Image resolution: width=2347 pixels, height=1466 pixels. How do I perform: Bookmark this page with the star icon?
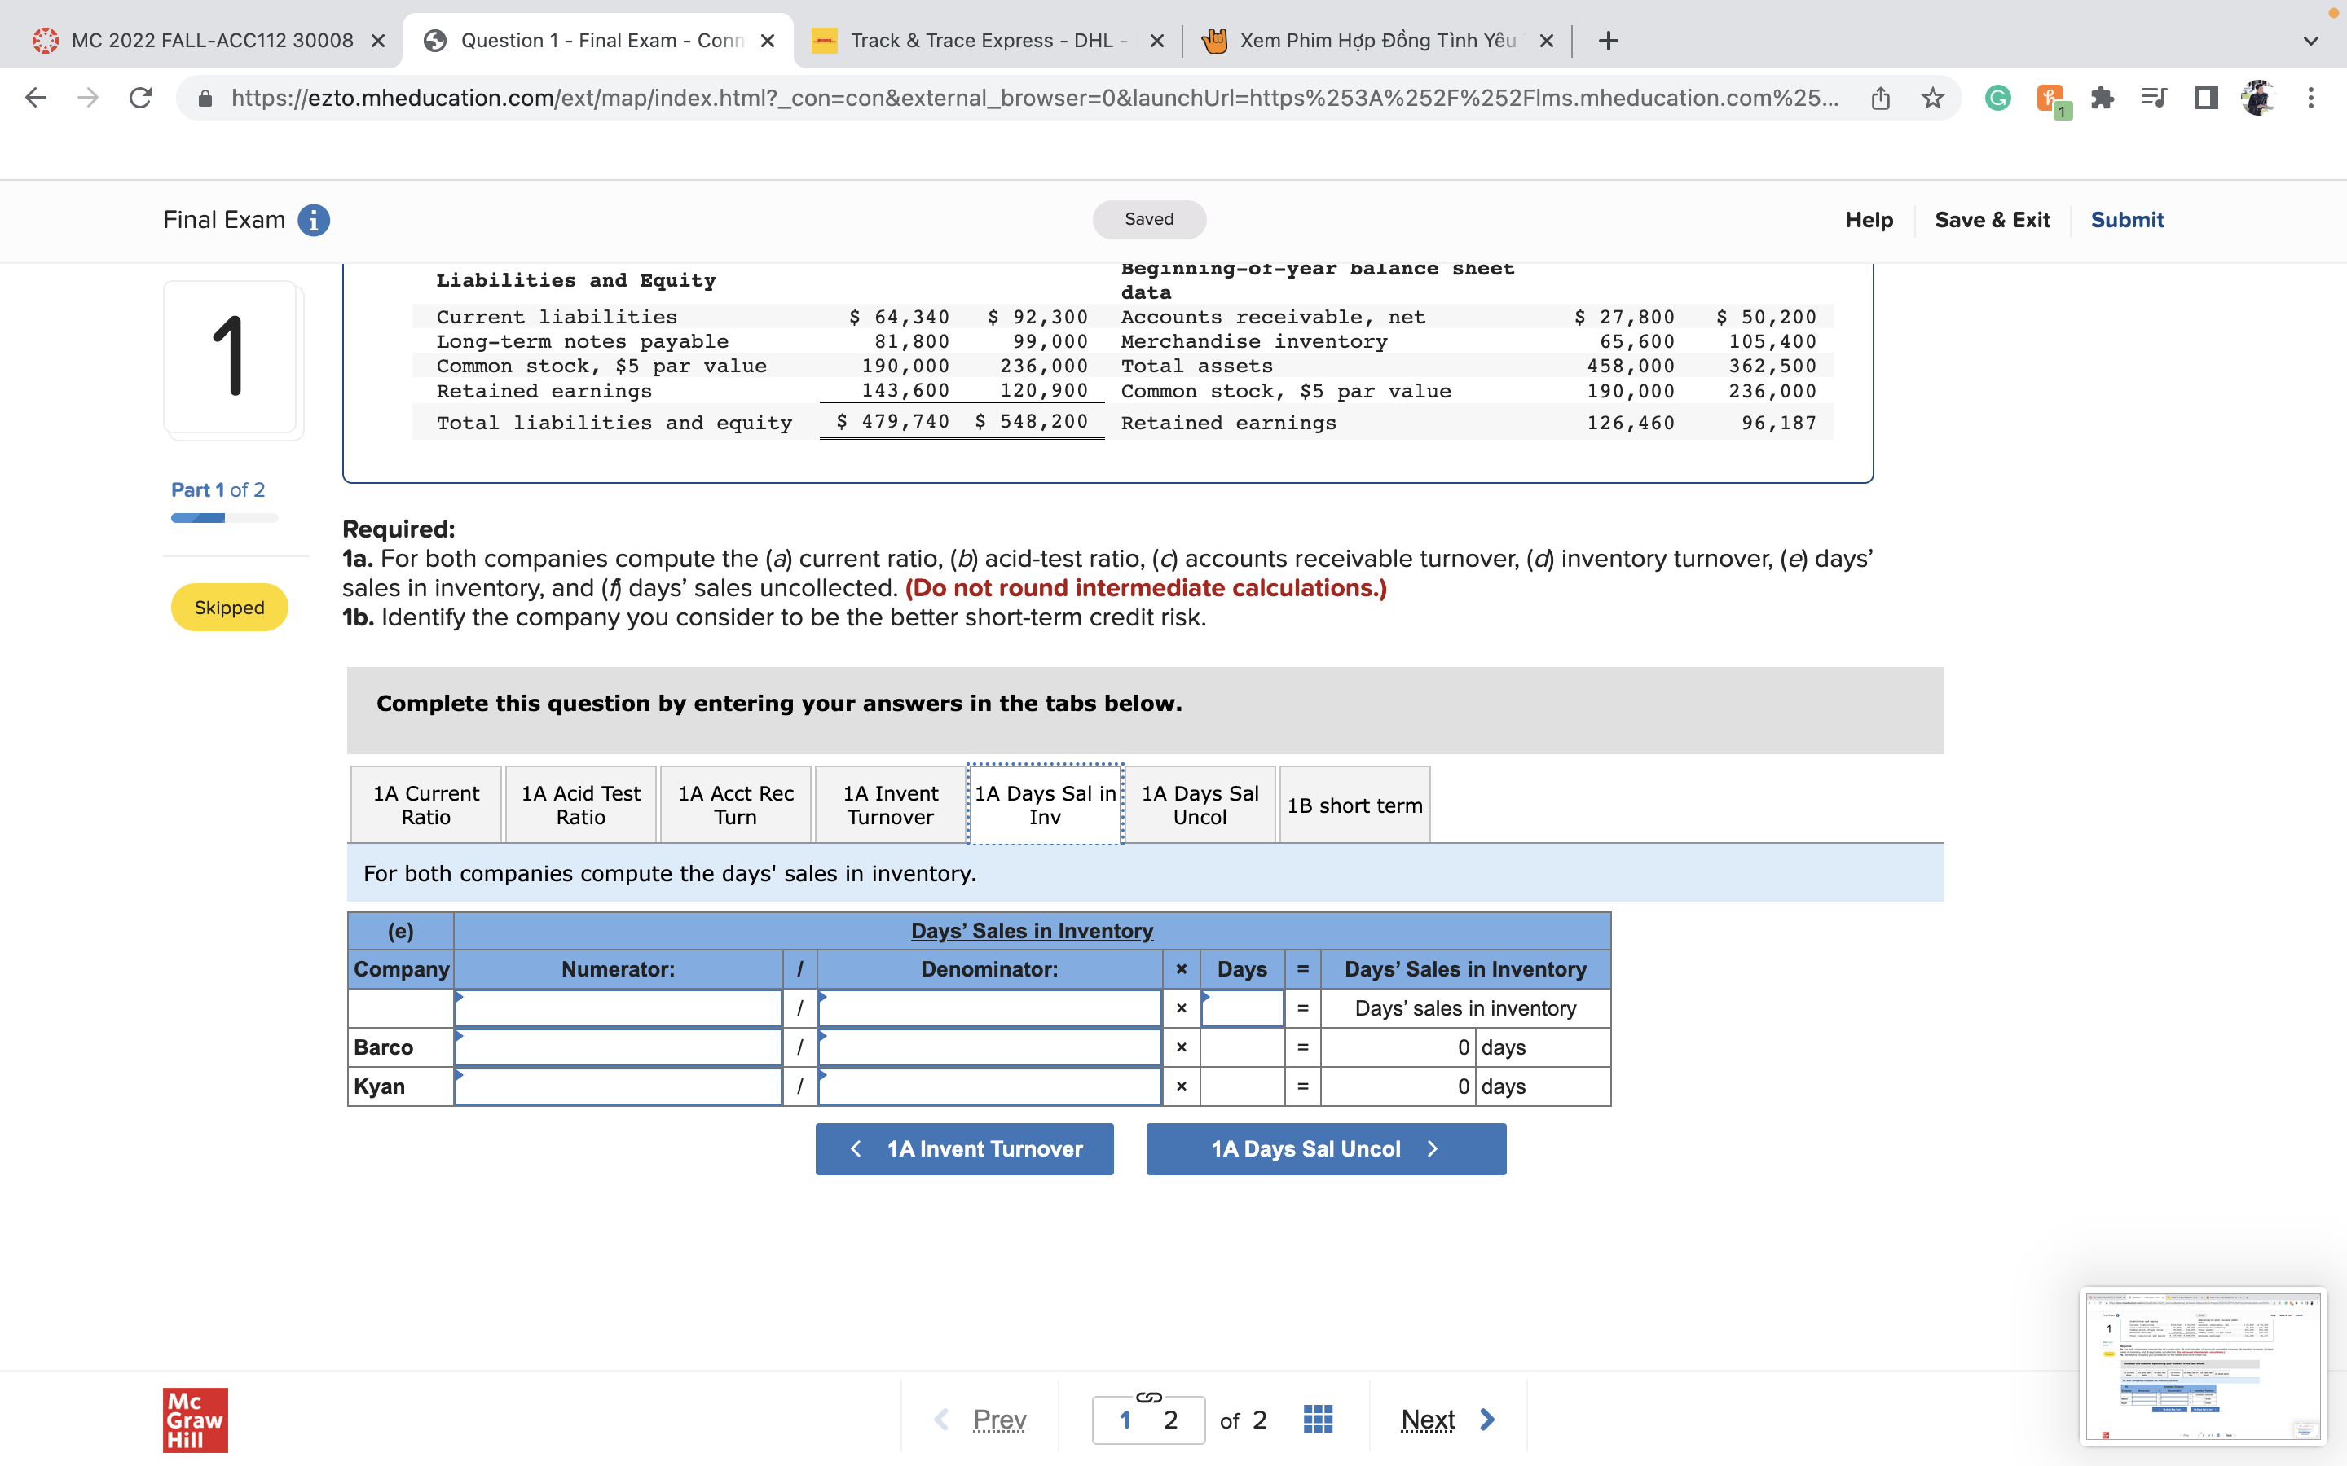[1932, 98]
